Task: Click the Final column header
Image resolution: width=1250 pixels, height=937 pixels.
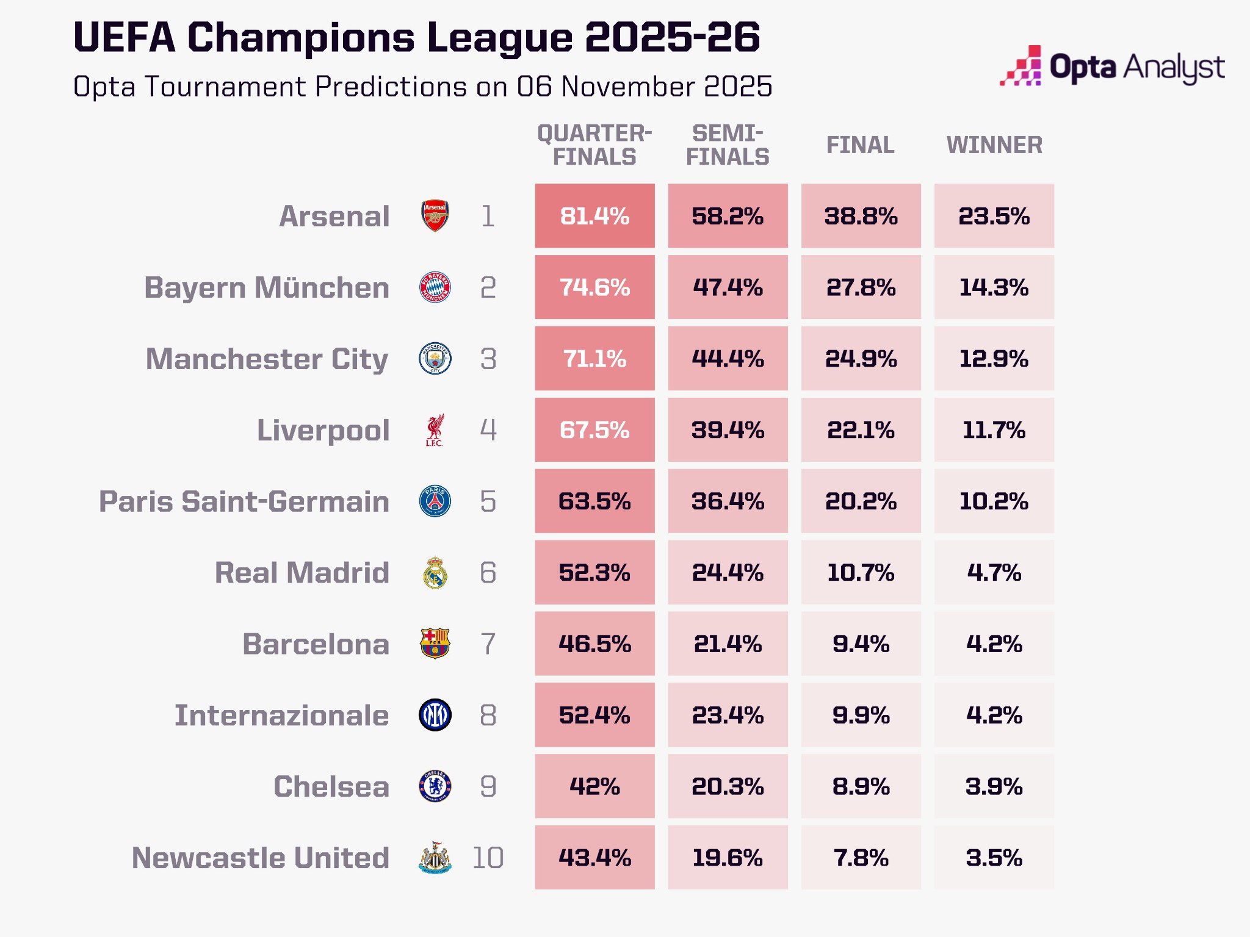Action: pyautogui.click(x=861, y=145)
